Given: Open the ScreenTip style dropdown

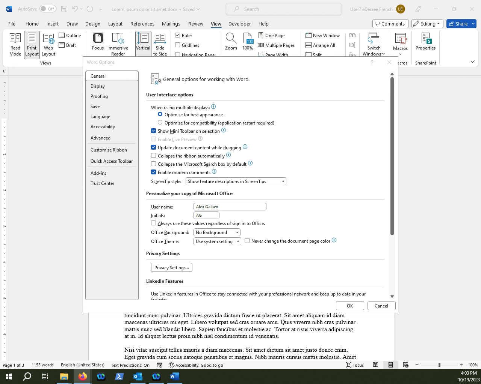Looking at the screenshot, I should click(x=236, y=181).
